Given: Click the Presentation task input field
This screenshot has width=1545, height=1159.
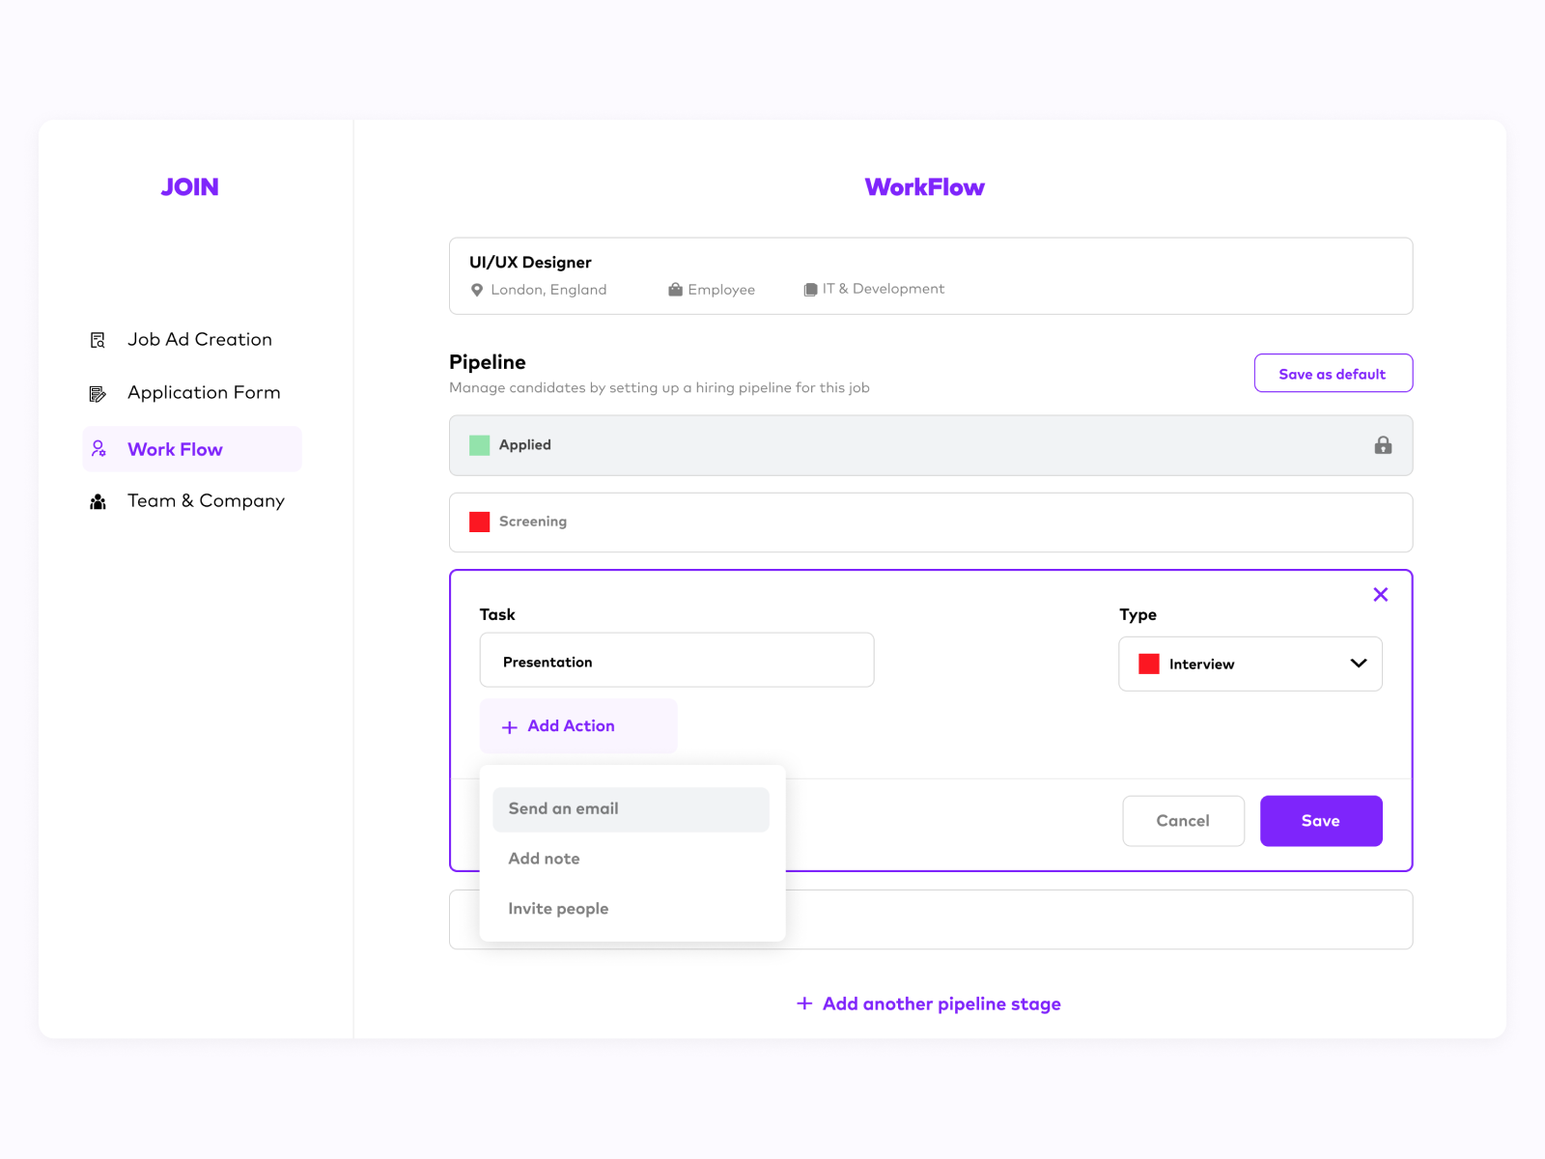Looking at the screenshot, I should pos(676,661).
